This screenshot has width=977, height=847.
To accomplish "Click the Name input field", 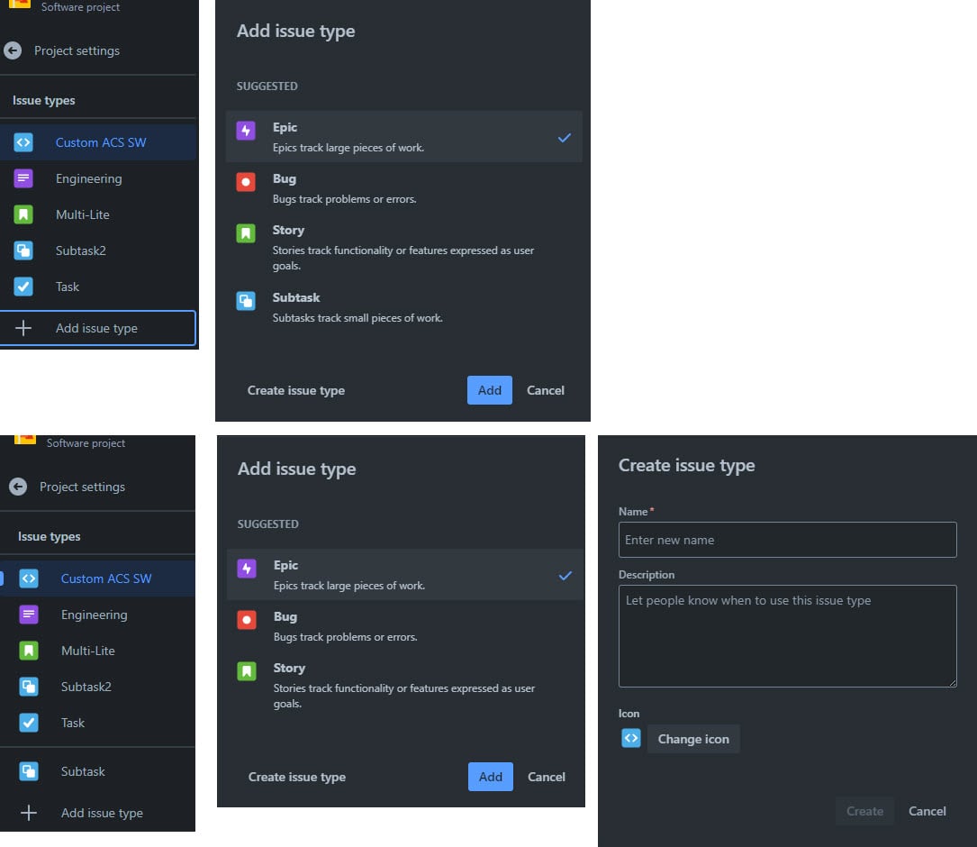I will pos(788,540).
